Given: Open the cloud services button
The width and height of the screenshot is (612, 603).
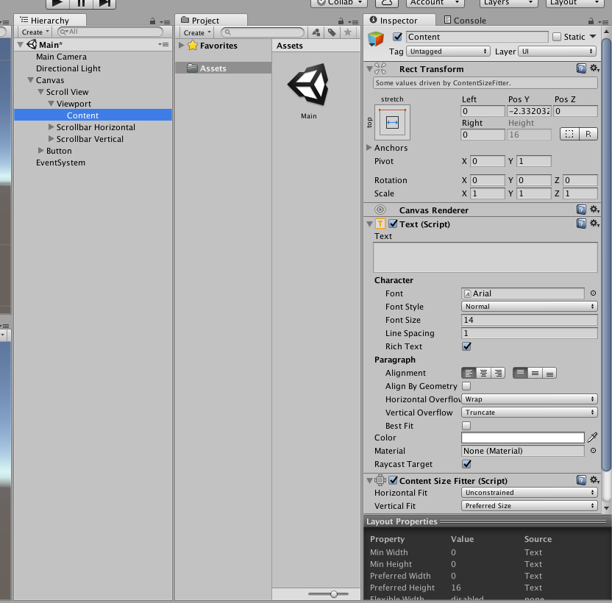Looking at the screenshot, I should 386,3.
